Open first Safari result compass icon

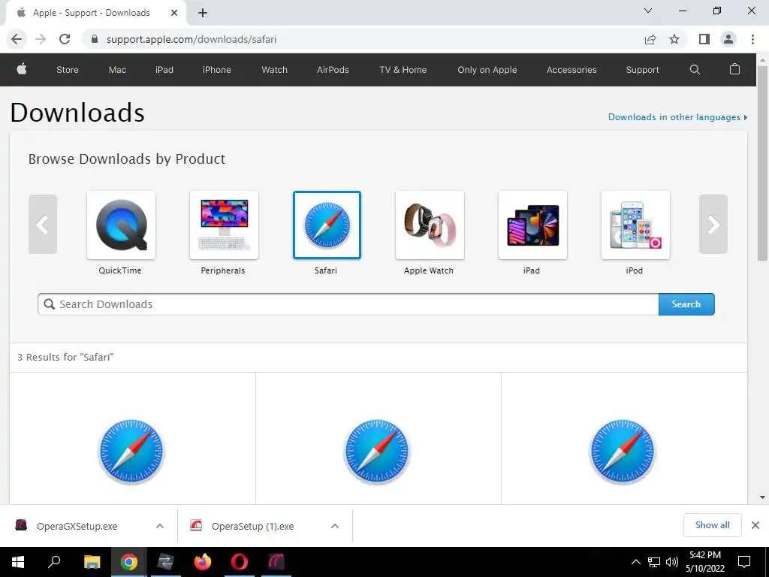[131, 452]
